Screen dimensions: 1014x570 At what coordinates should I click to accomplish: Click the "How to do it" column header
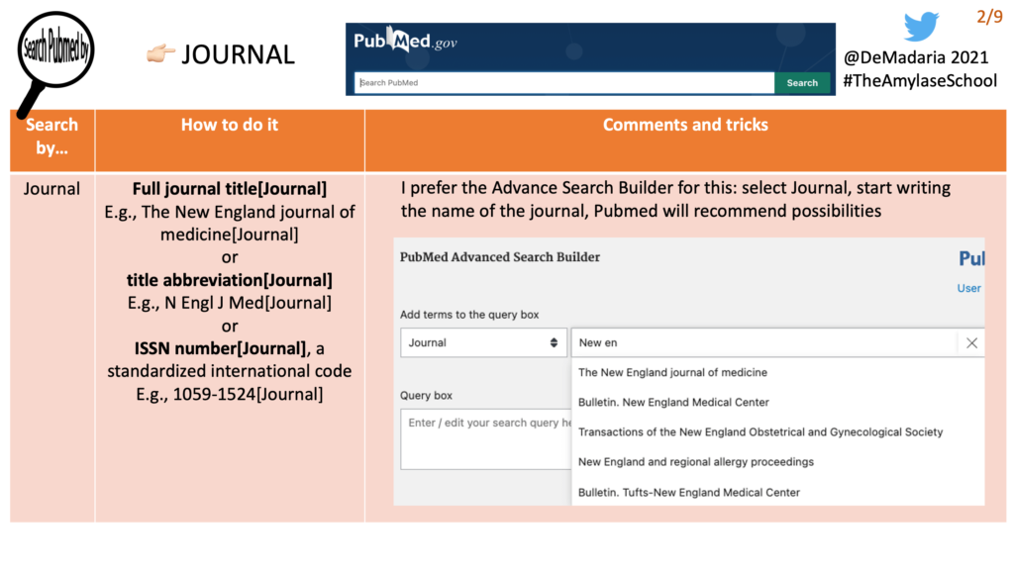229,125
